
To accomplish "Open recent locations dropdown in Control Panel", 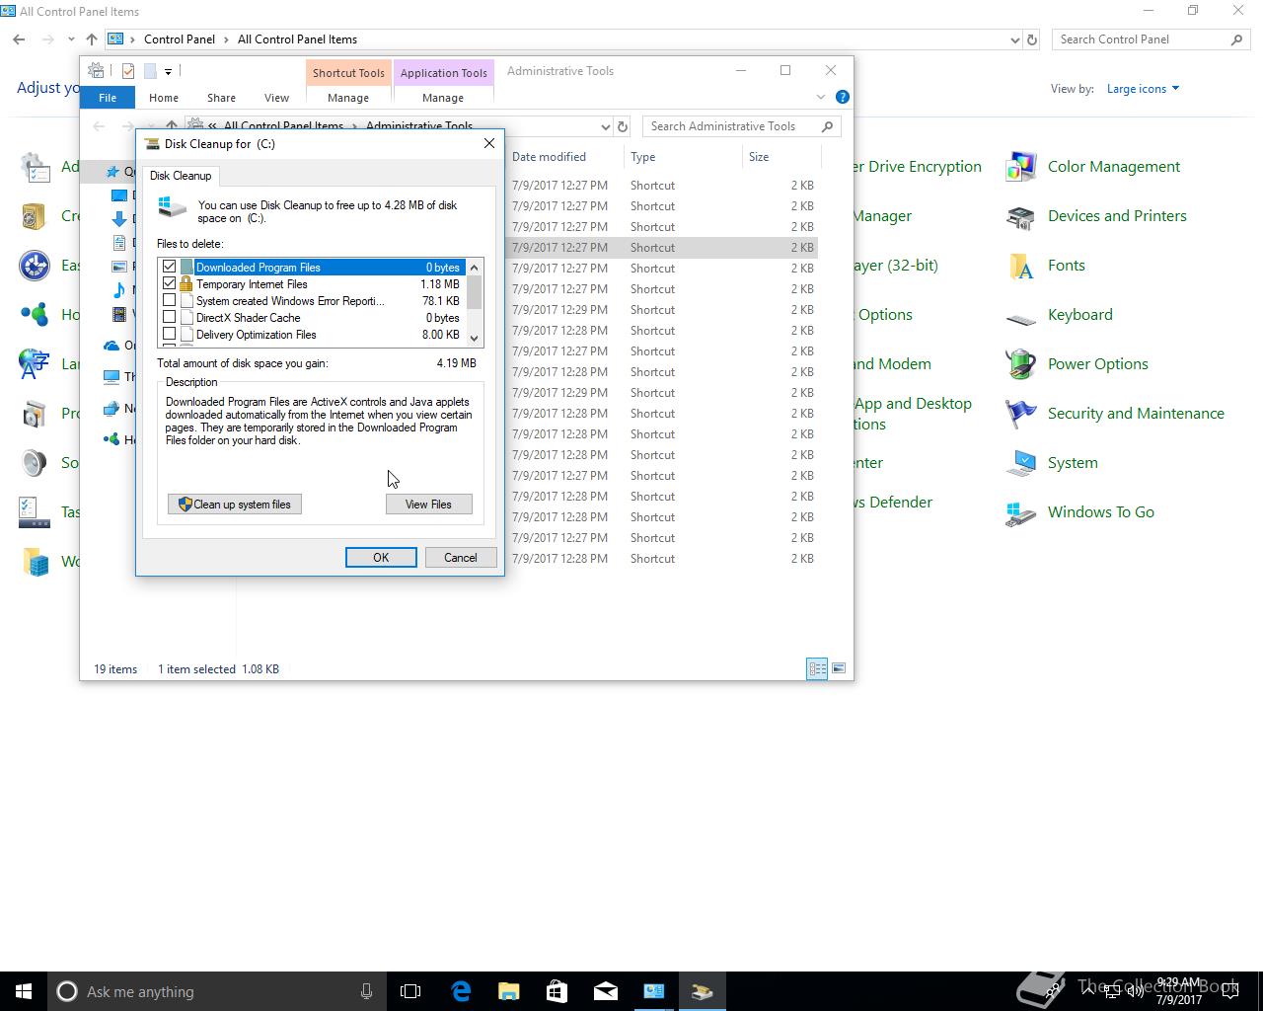I will pyautogui.click(x=71, y=39).
